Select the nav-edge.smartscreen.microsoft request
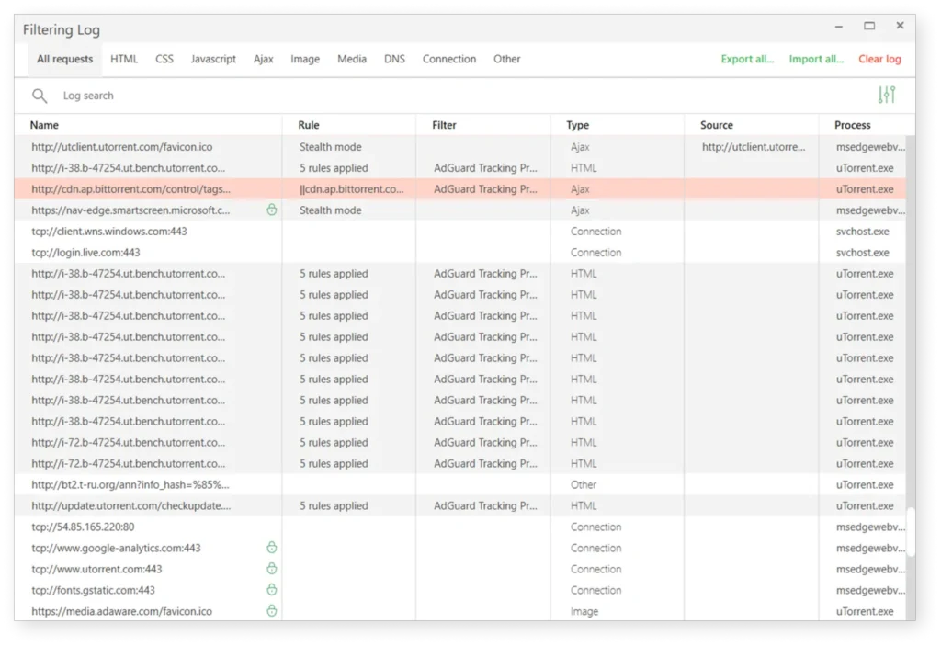Image resolution: width=941 pixels, height=646 pixels. [x=460, y=210]
